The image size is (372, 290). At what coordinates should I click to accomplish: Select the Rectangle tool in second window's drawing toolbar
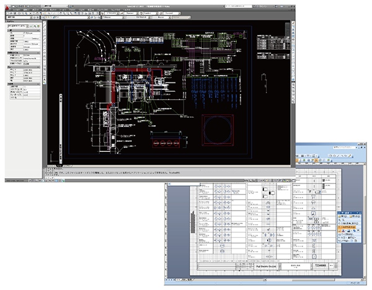[330, 156]
